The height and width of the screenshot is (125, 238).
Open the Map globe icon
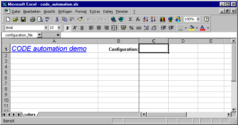click(170, 19)
